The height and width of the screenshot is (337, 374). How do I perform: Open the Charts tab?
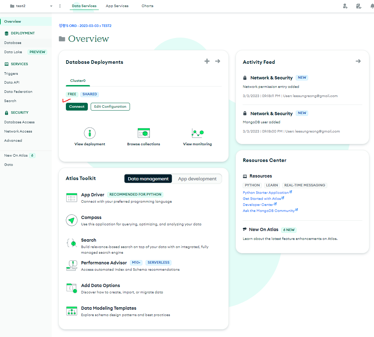coord(147,6)
